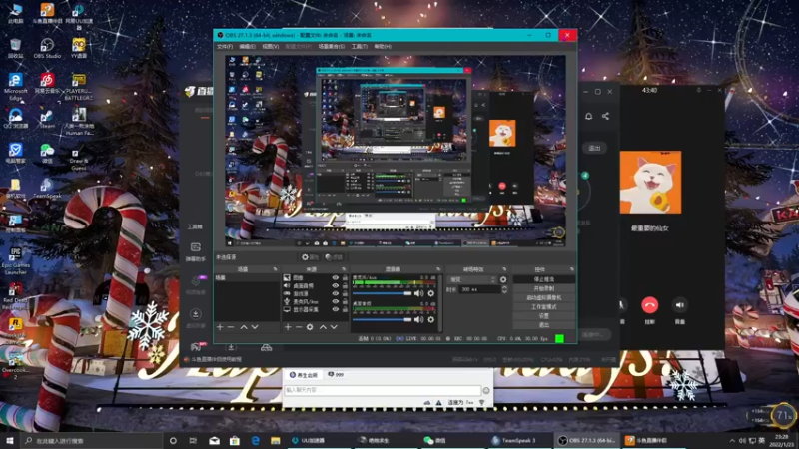Mute the 桌面音频 mixer channel
Viewport: 799px width, 449px height.
coord(418,319)
